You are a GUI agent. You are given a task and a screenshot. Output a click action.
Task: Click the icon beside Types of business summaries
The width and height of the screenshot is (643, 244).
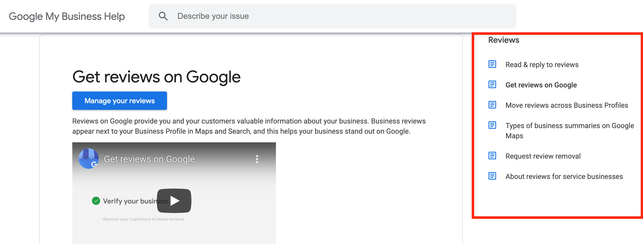(492, 125)
